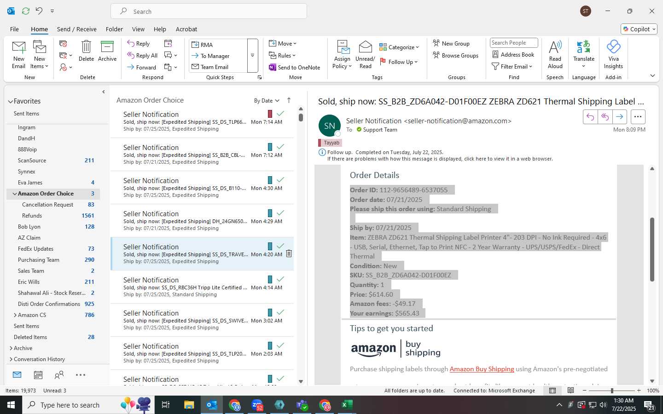Switch to the View tab

pos(138,29)
